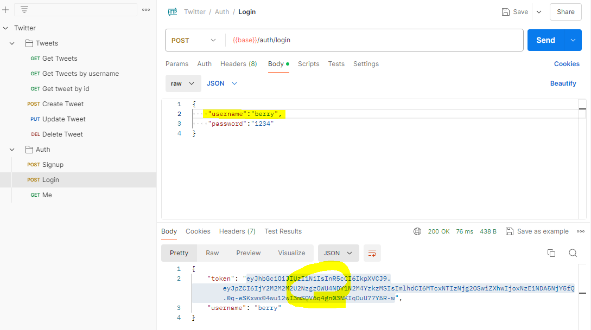This screenshot has height=330, width=591.
Task: Open sidebar more options ellipsis
Action: [146, 10]
